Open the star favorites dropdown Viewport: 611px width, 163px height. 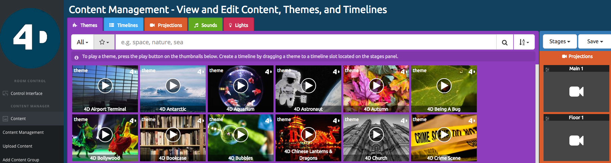tap(104, 42)
